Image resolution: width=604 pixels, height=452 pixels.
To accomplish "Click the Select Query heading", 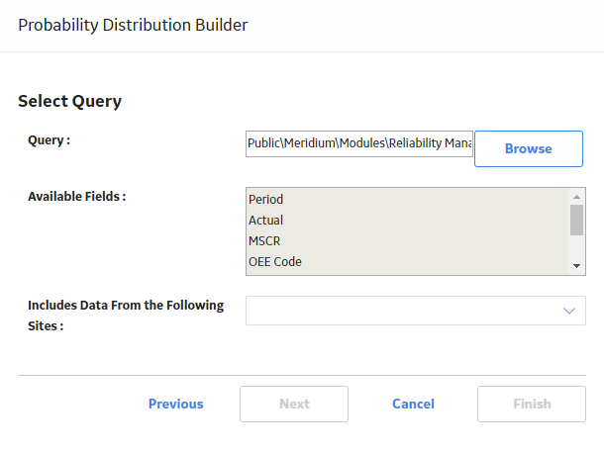I will [69, 101].
